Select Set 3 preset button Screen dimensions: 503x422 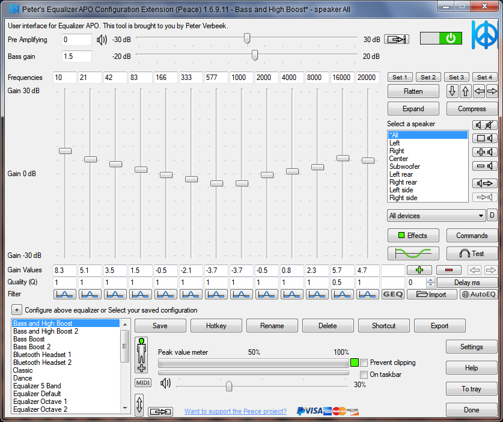click(457, 77)
